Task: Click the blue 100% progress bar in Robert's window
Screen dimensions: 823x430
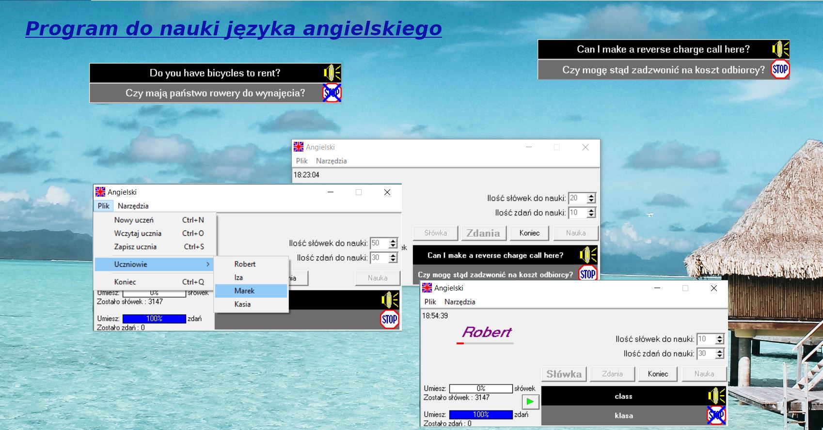Action: click(x=480, y=415)
